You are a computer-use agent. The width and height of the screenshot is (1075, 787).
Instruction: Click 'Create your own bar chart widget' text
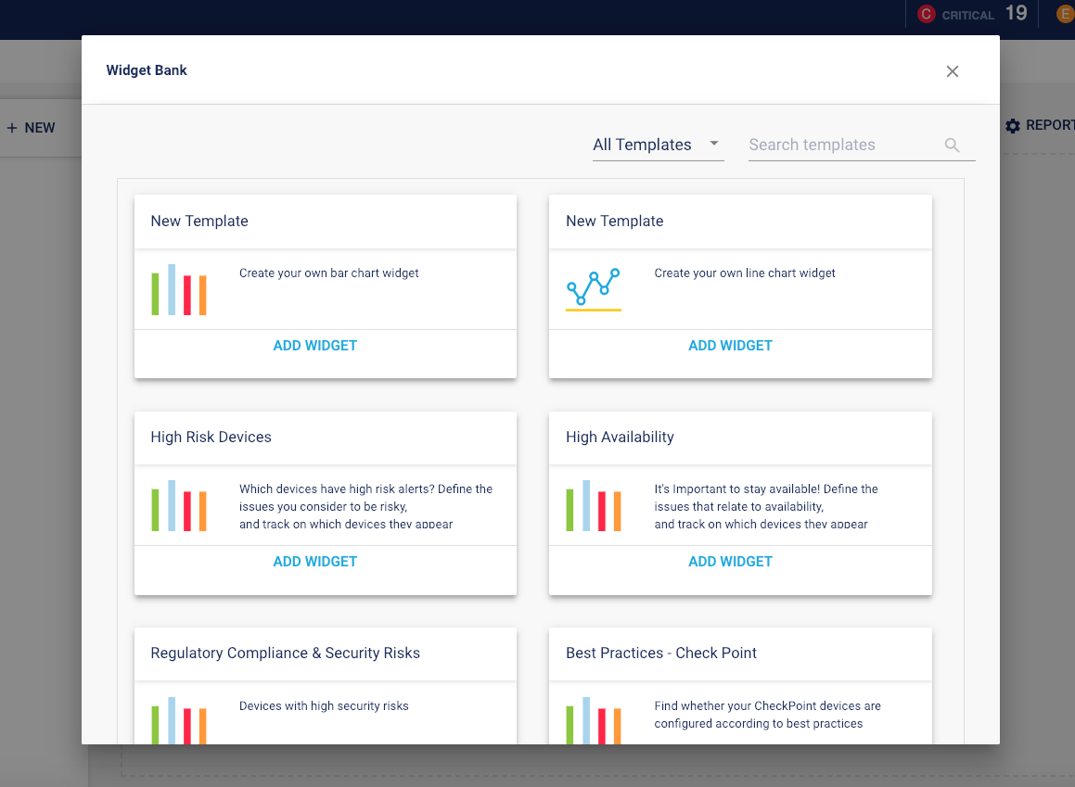329,273
